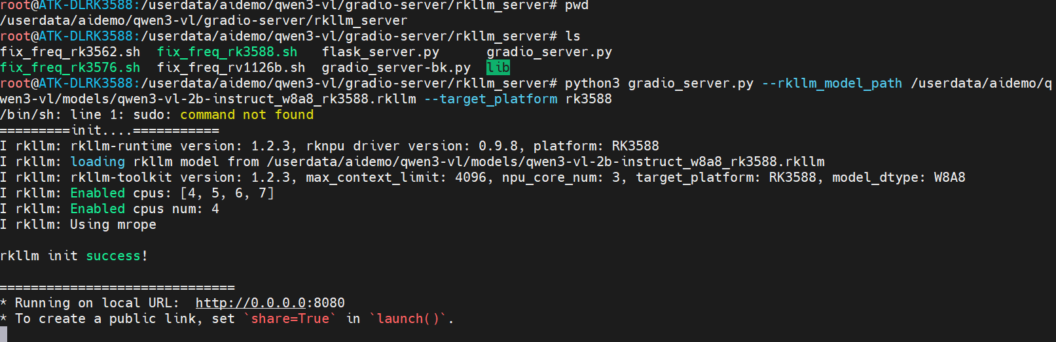The height and width of the screenshot is (342, 1056).
Task: Click the `share=True` text
Action: pyautogui.click(x=290, y=318)
